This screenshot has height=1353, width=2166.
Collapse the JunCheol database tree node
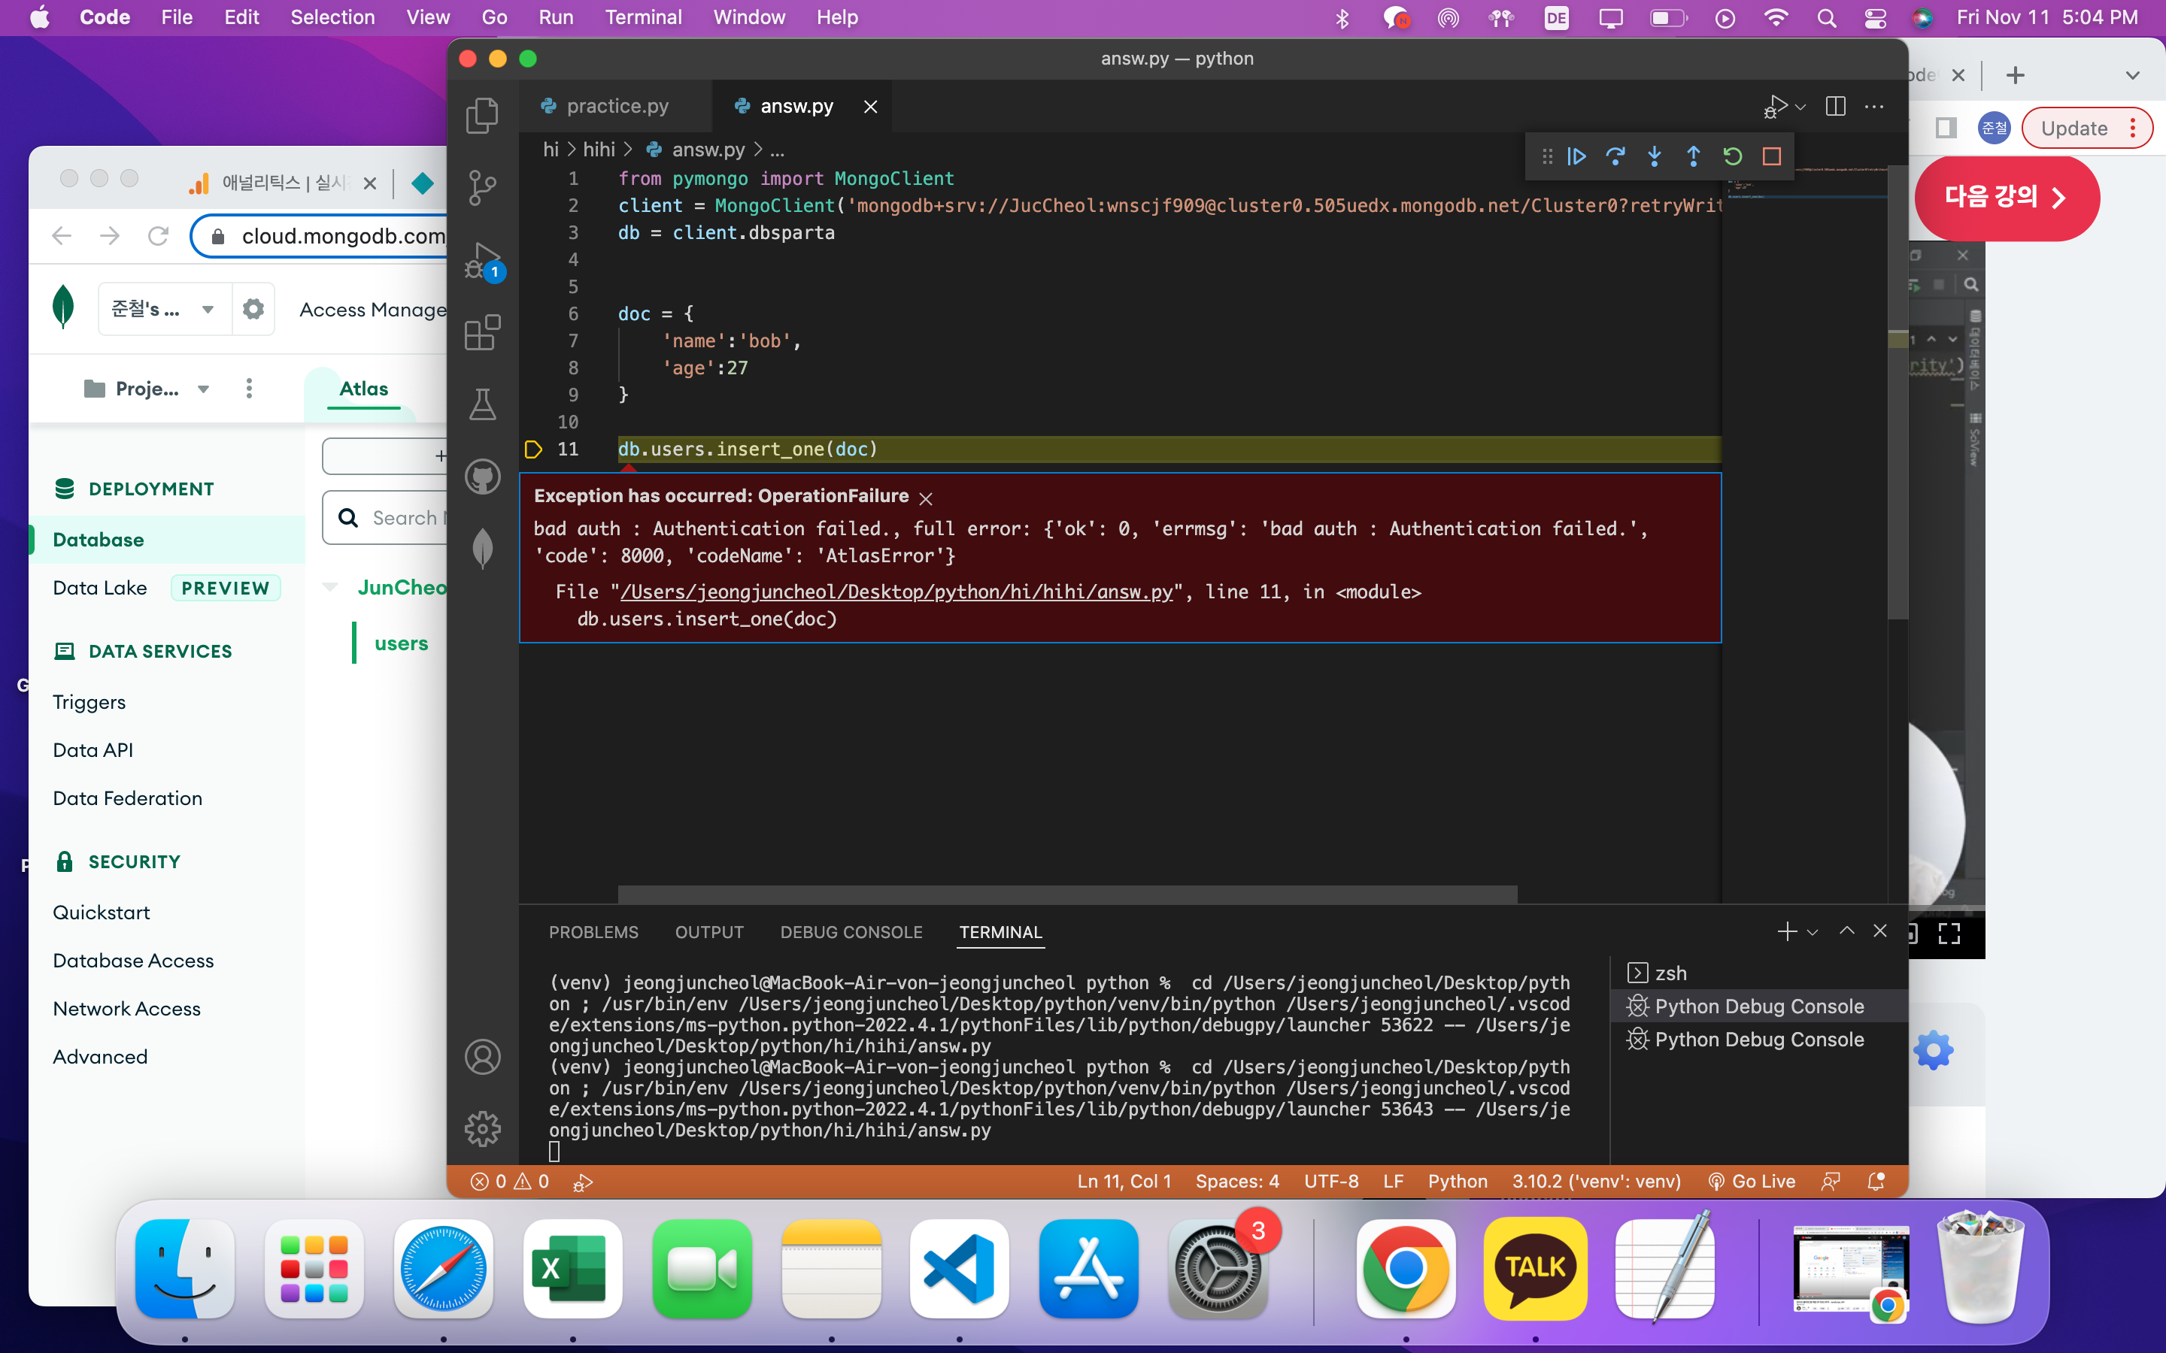[330, 588]
